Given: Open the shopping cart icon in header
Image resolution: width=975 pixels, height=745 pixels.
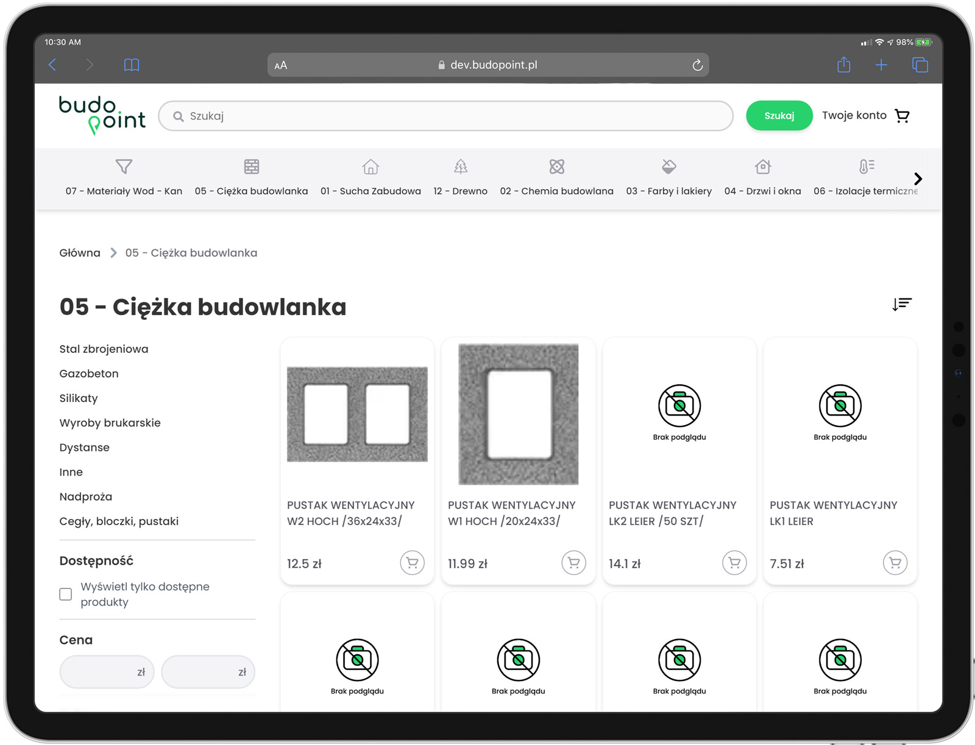Looking at the screenshot, I should pyautogui.click(x=902, y=116).
